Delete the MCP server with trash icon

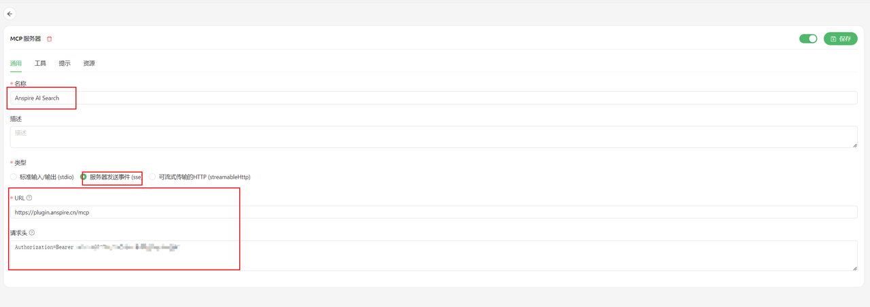click(49, 39)
